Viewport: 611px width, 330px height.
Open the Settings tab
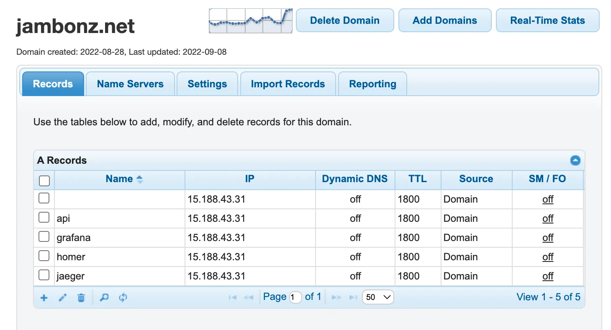coord(207,84)
